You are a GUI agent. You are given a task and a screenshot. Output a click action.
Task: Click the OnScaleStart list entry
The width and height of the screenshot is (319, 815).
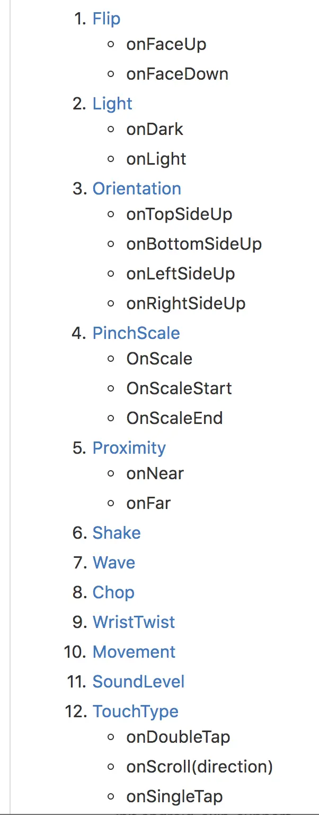click(x=179, y=388)
